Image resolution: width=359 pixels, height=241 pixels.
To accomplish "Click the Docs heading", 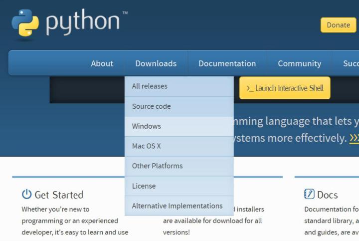I will point(328,195).
